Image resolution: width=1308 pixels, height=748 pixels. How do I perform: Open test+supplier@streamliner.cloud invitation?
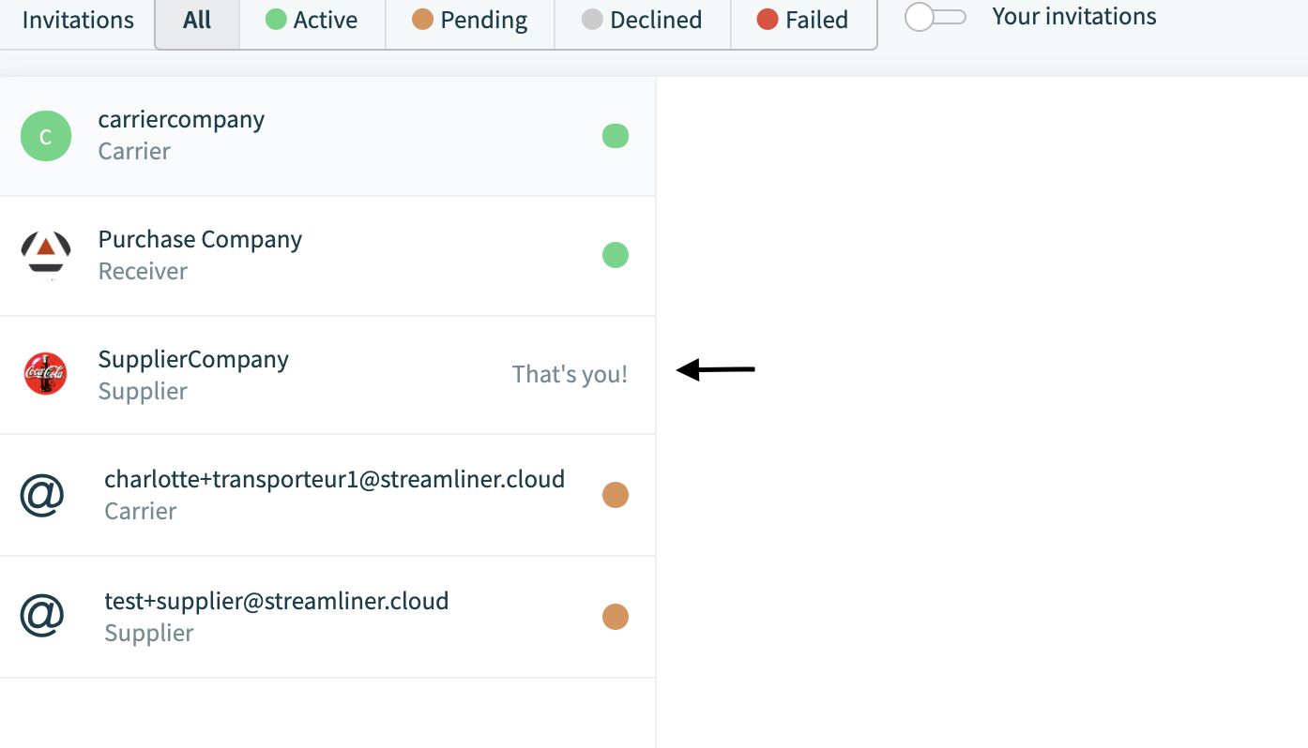327,617
